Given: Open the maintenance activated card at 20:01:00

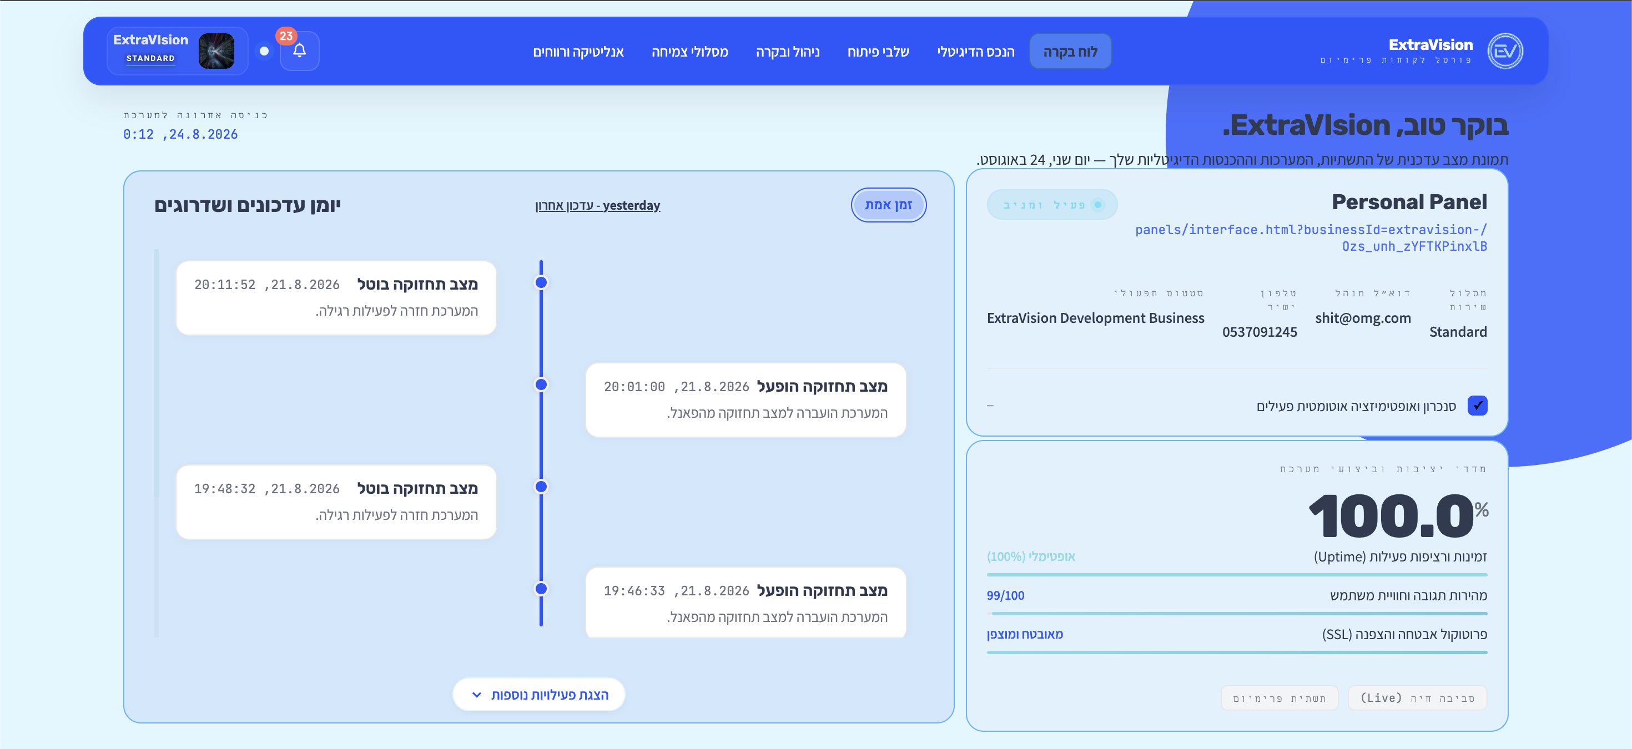Looking at the screenshot, I should click(746, 399).
